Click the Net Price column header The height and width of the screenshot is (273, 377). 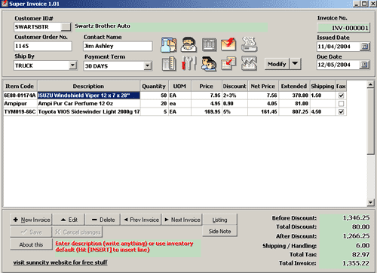263,86
